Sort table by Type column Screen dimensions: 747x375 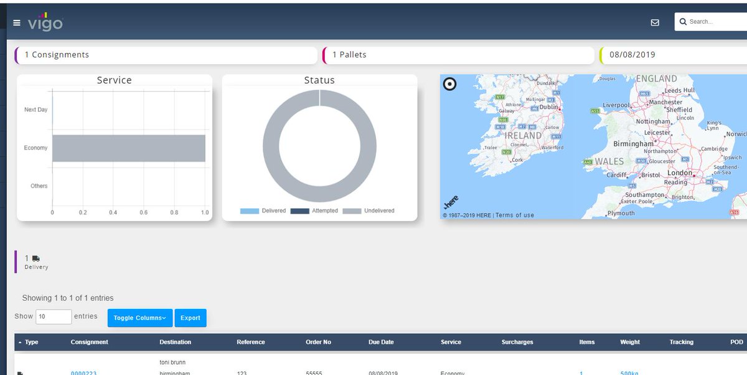click(31, 342)
